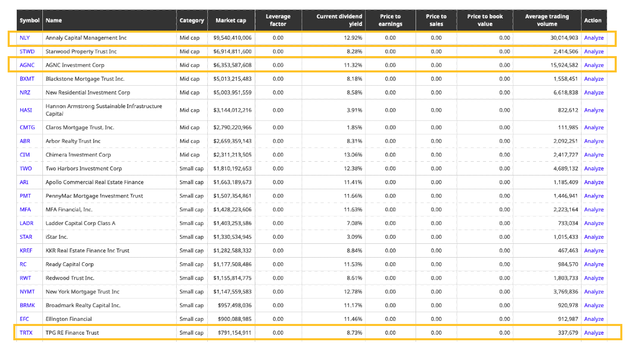The image size is (630, 352).
Task: Open the BRMK symbol link
Action: tap(27, 306)
